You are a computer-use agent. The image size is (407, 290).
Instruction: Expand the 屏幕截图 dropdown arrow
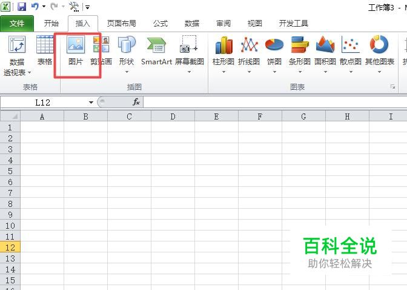click(x=189, y=72)
